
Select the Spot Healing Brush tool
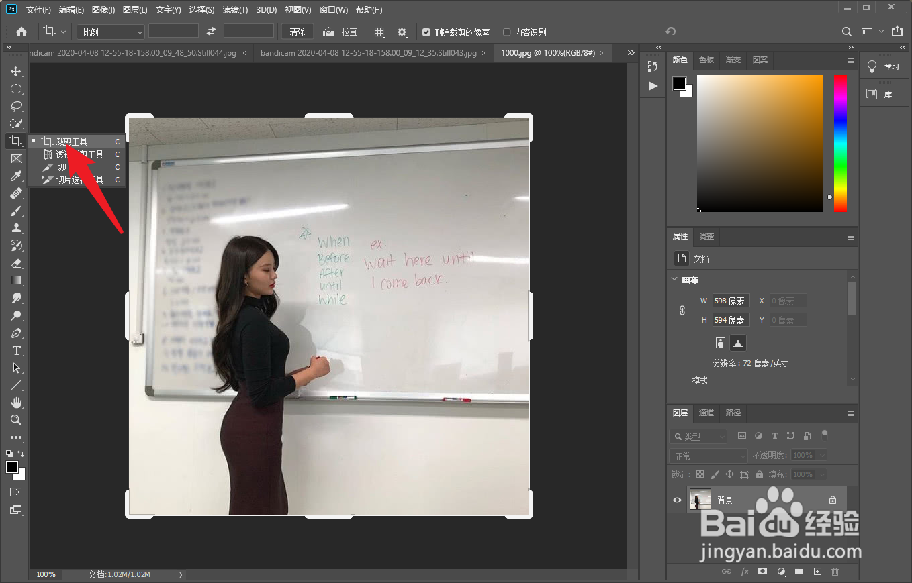[16, 193]
